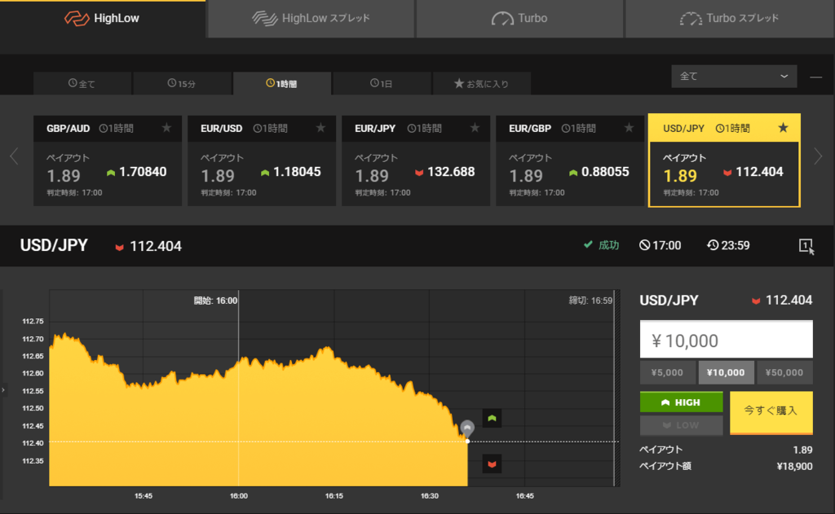
Task: Select the 1日 time filter tab
Action: [x=382, y=84]
